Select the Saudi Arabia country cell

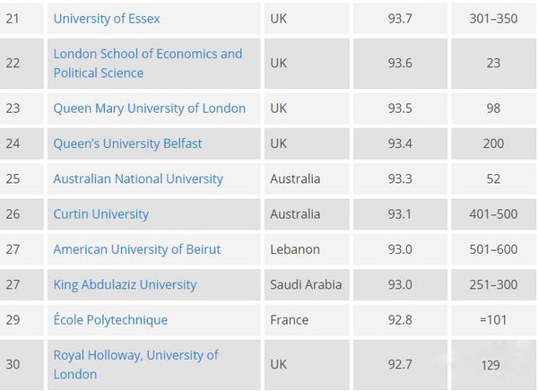click(307, 285)
